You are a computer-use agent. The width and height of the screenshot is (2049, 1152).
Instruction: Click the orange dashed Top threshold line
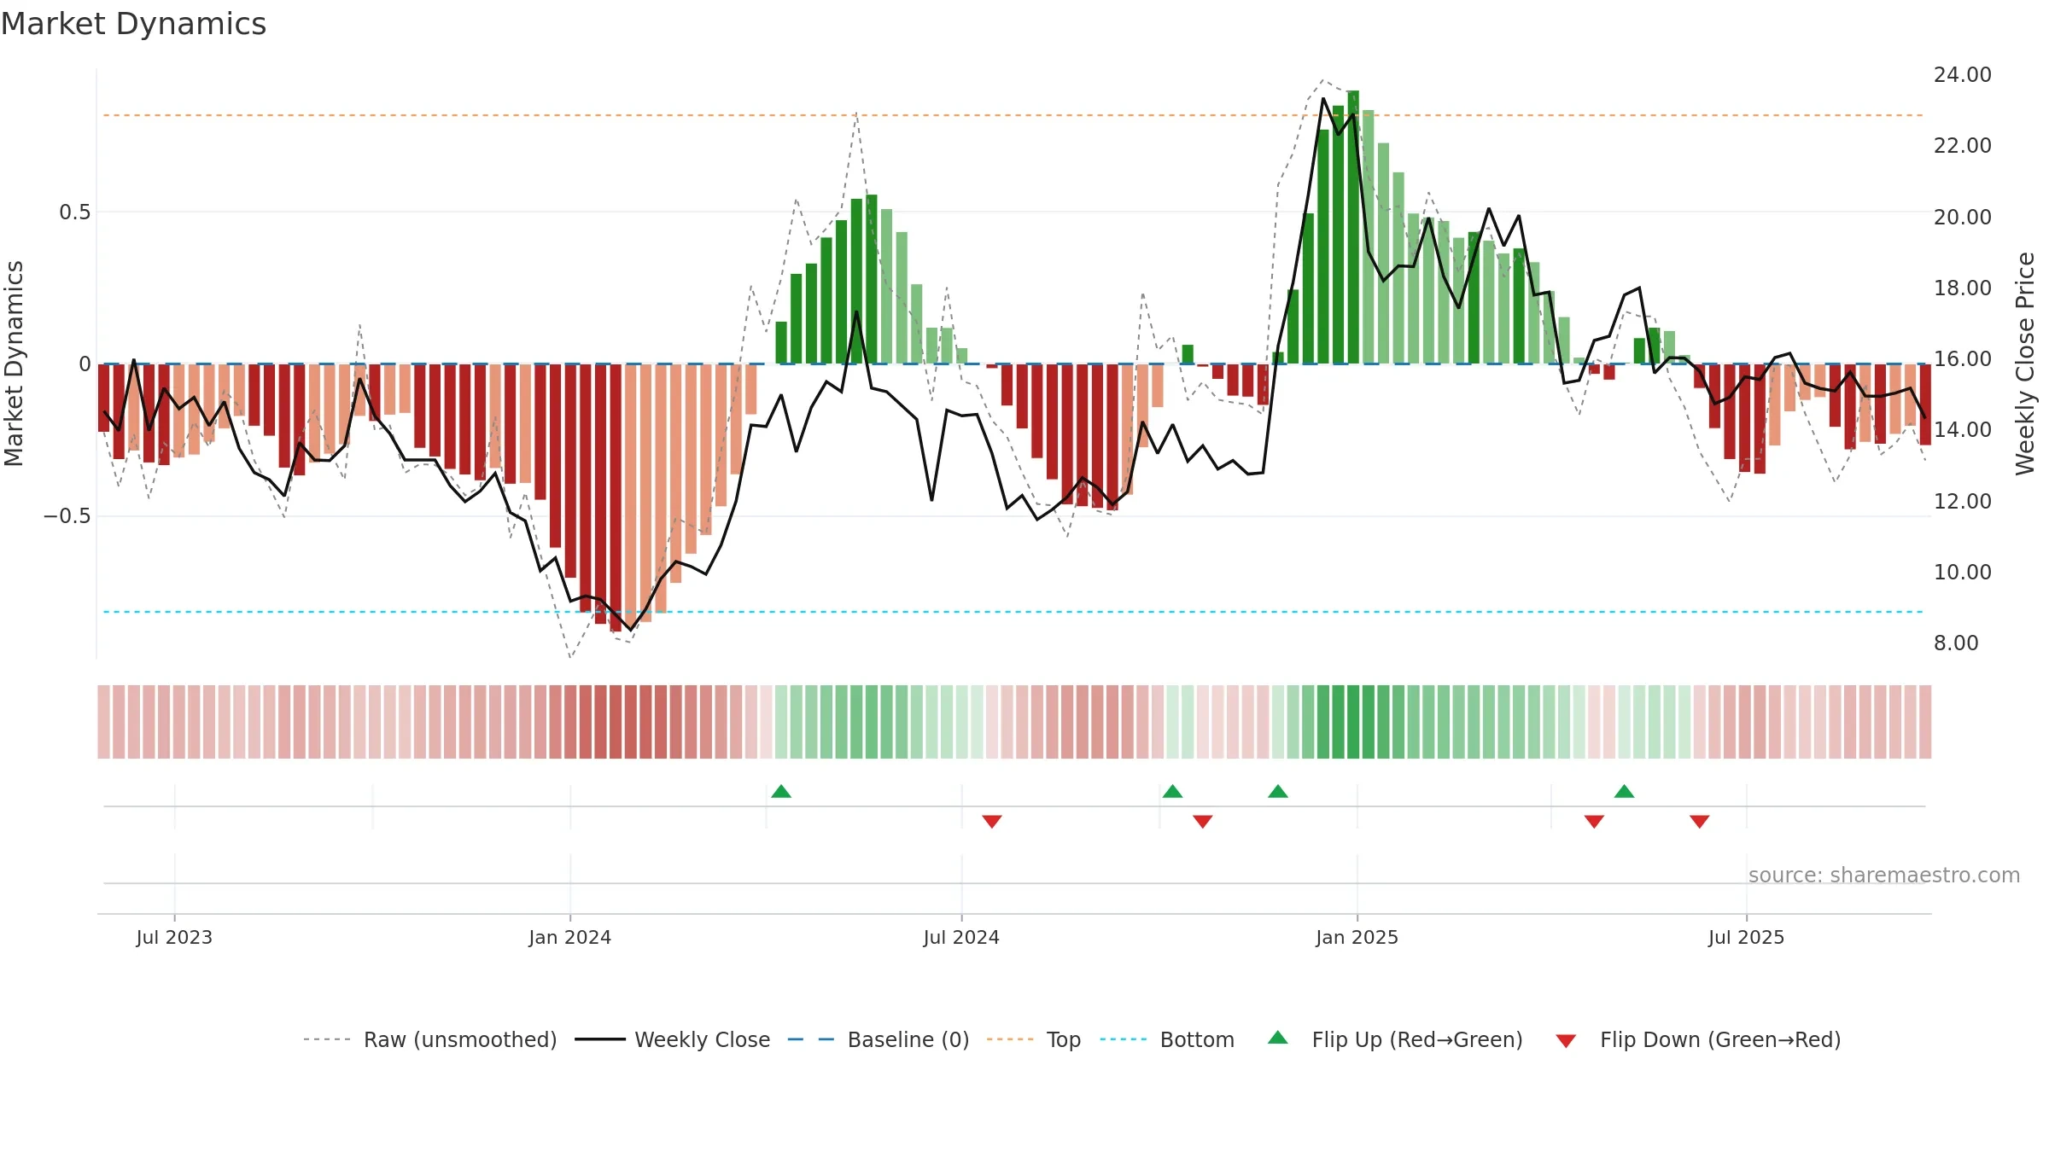1013,115
